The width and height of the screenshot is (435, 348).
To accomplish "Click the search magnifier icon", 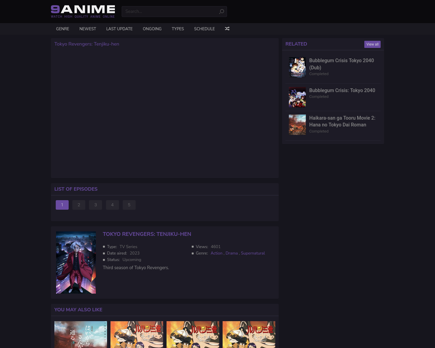I will [222, 12].
